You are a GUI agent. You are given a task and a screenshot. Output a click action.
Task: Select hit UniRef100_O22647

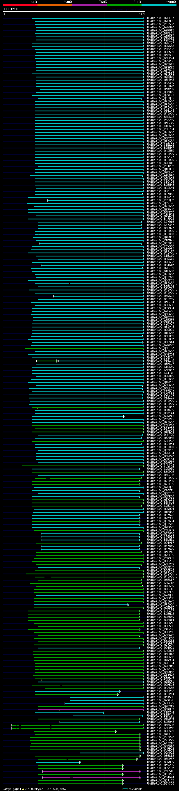(x=160, y=64)
